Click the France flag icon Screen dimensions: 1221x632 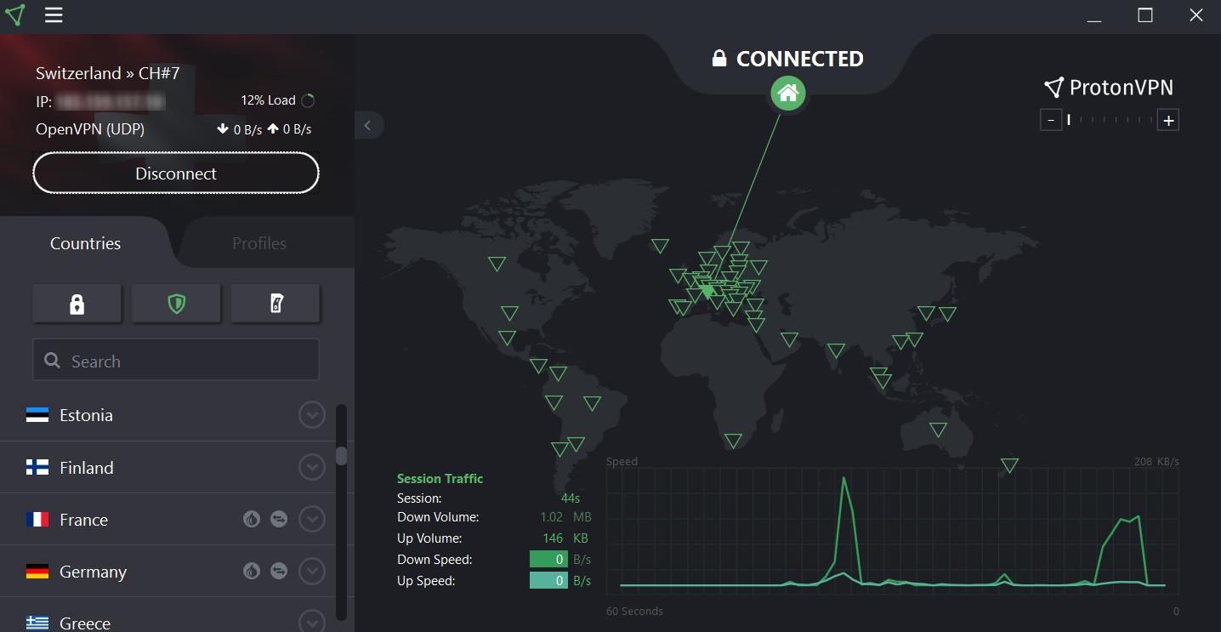click(37, 519)
